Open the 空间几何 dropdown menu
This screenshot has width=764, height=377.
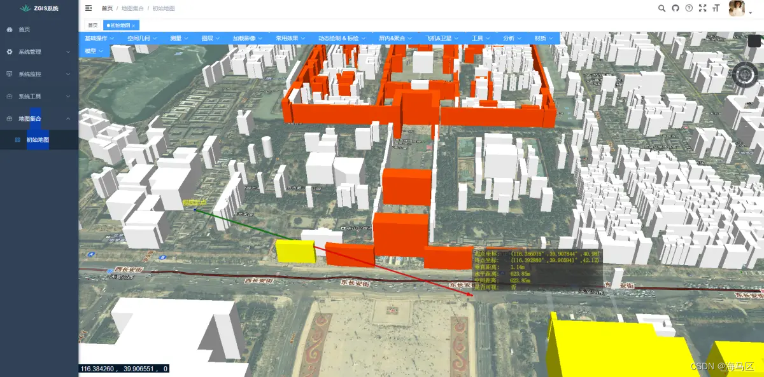[141, 38]
